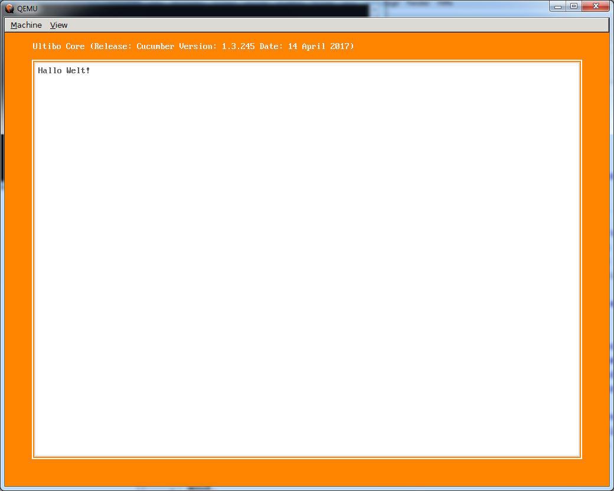Click the 'Hallo Welt!' console text
The image size is (614, 491).
pos(64,70)
